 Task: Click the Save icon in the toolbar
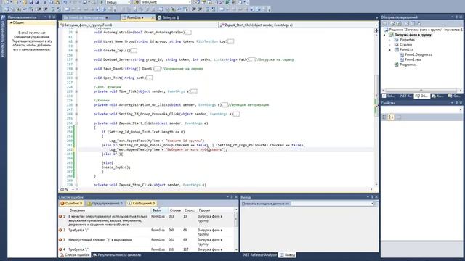coord(31,2)
